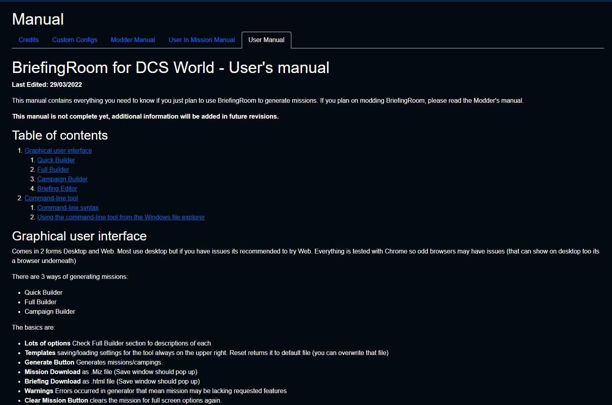Switch to the Custom Configs tab
The width and height of the screenshot is (612, 405).
tap(75, 40)
